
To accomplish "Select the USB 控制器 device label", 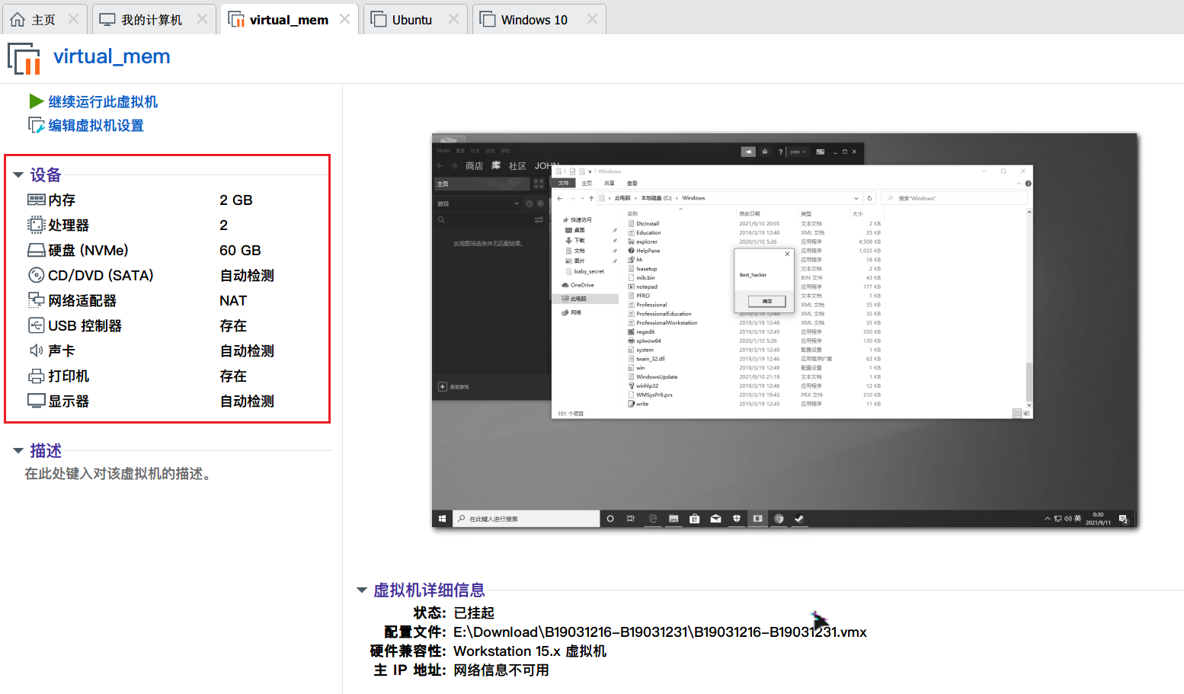I will (x=85, y=325).
